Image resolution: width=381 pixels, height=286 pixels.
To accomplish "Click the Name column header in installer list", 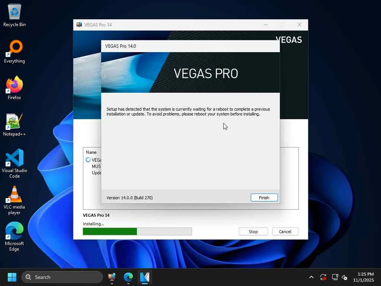I will (91, 152).
